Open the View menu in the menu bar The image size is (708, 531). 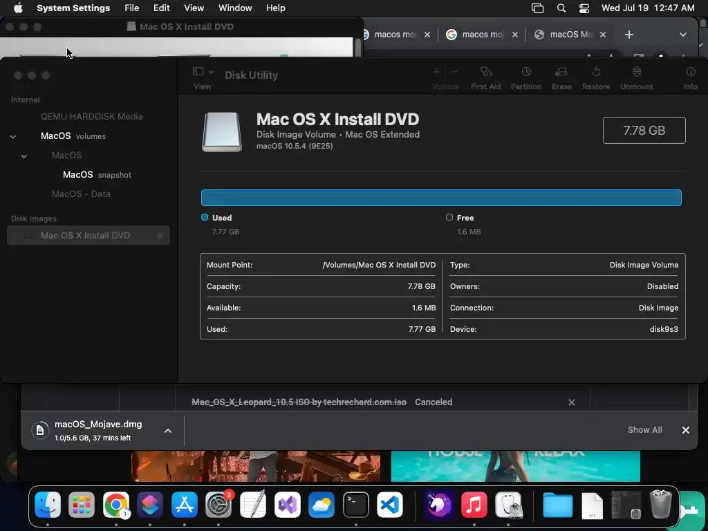click(x=194, y=8)
